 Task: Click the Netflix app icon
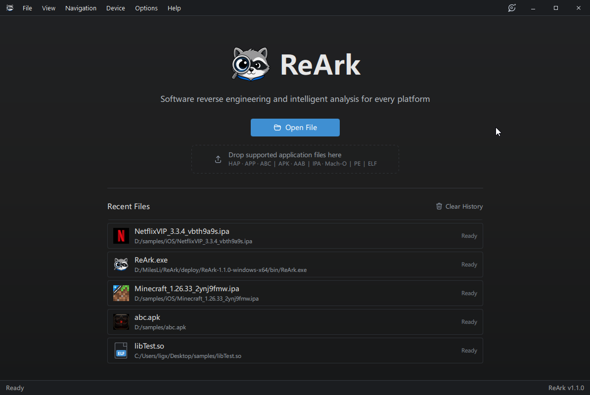121,236
